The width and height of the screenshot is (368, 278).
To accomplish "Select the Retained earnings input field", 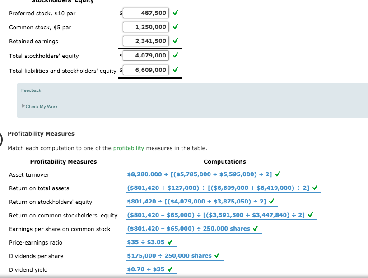I will click(145, 41).
